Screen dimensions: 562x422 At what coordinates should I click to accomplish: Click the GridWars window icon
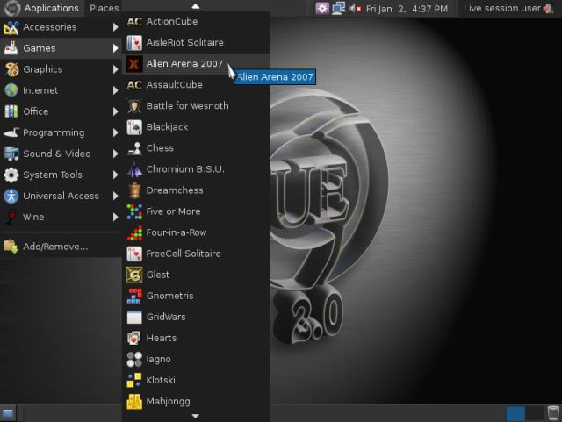click(134, 317)
